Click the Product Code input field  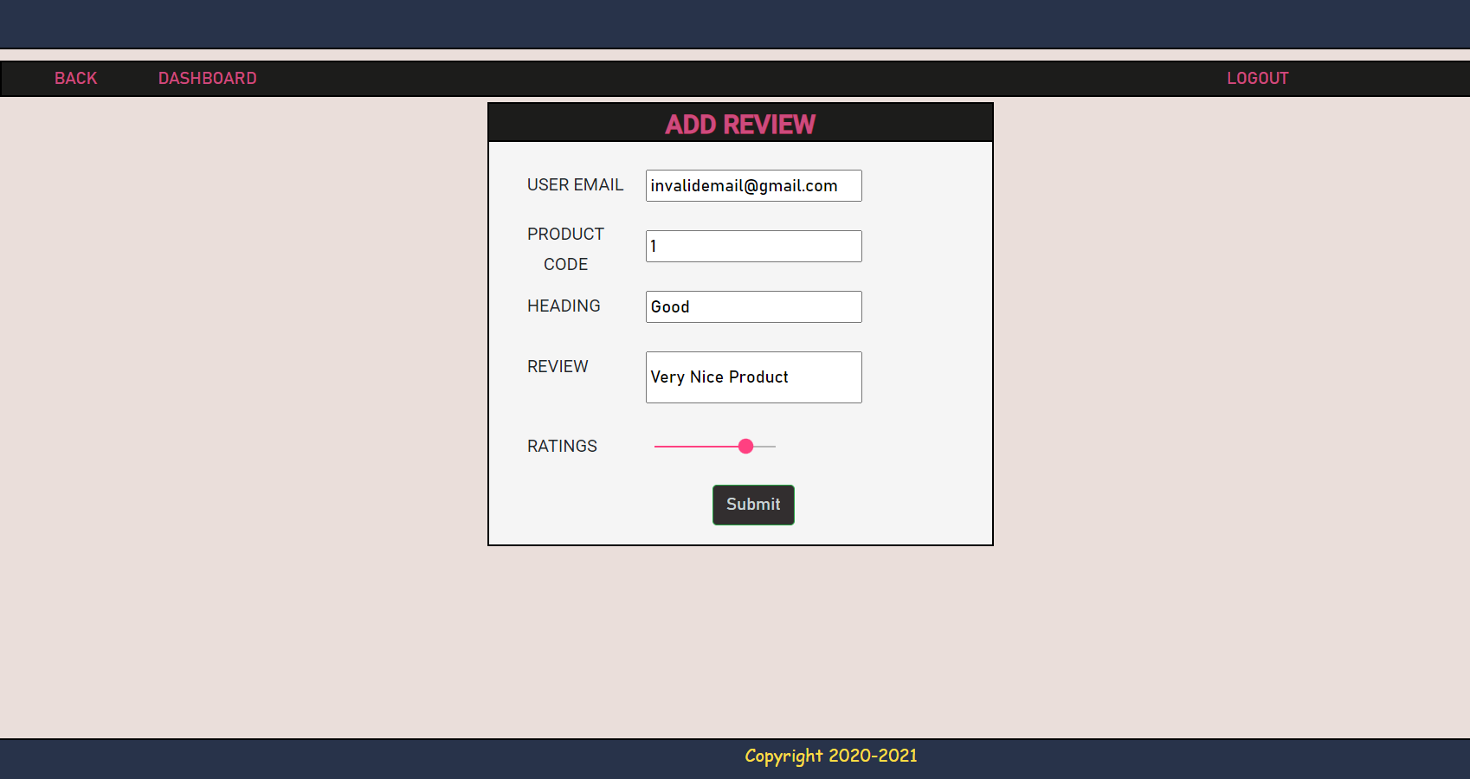coord(753,246)
